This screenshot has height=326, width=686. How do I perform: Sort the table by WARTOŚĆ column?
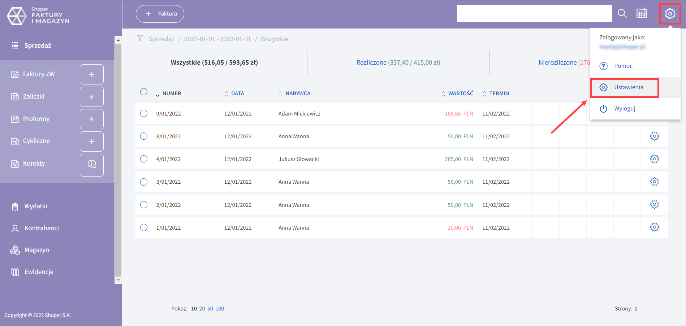coord(460,94)
